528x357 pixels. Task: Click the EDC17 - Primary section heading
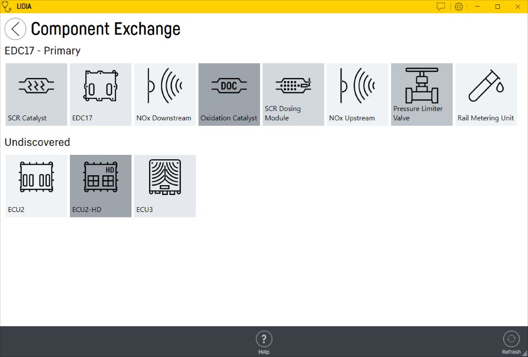pos(42,51)
